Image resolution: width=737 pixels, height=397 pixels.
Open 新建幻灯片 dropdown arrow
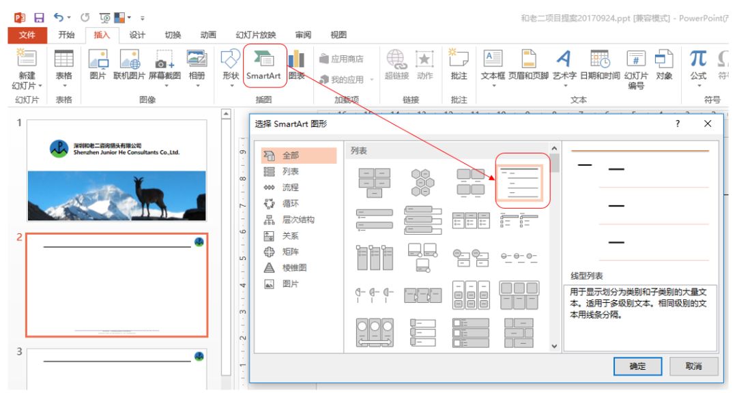[x=40, y=86]
